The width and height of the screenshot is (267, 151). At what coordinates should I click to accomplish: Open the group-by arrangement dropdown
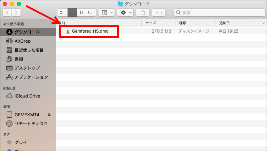(x=107, y=12)
